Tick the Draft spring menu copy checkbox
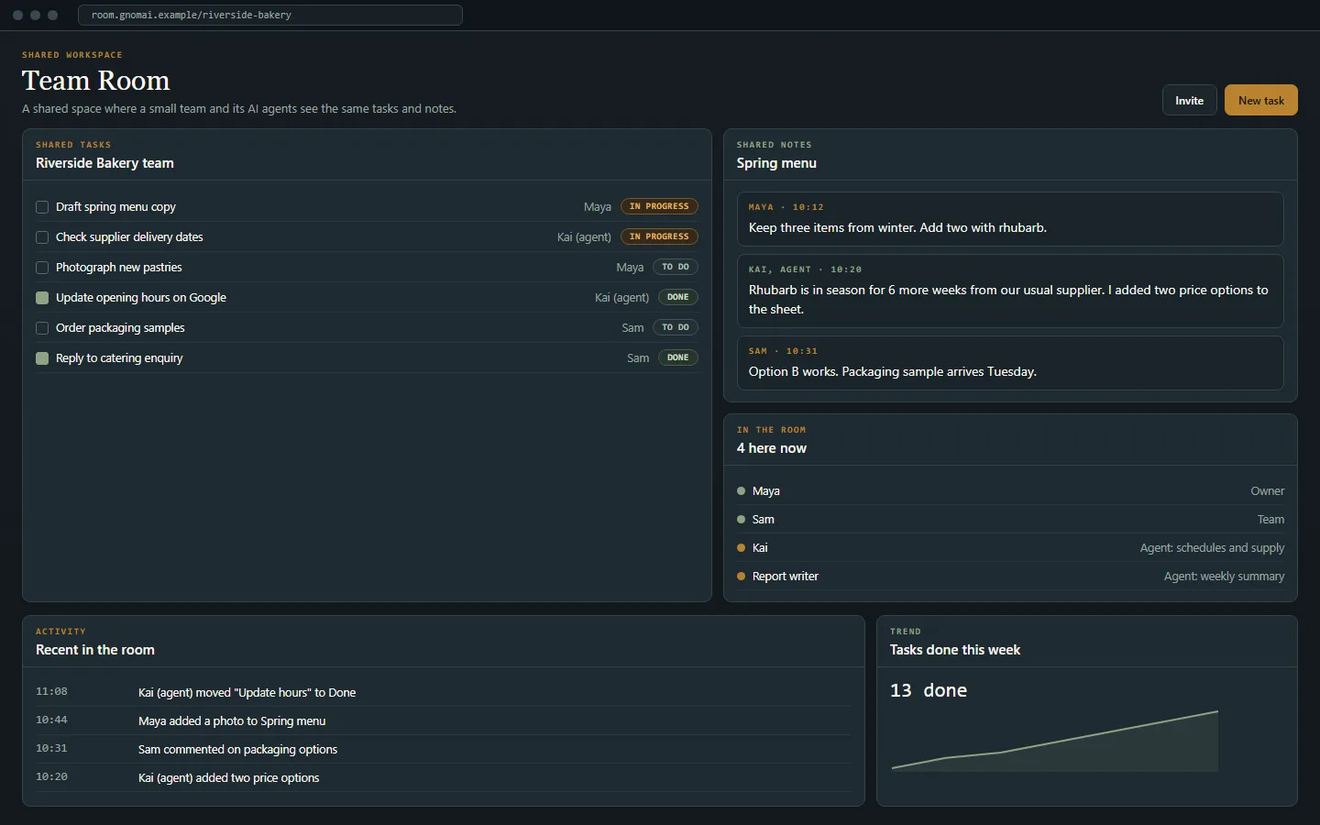This screenshot has width=1320, height=825. coord(42,207)
